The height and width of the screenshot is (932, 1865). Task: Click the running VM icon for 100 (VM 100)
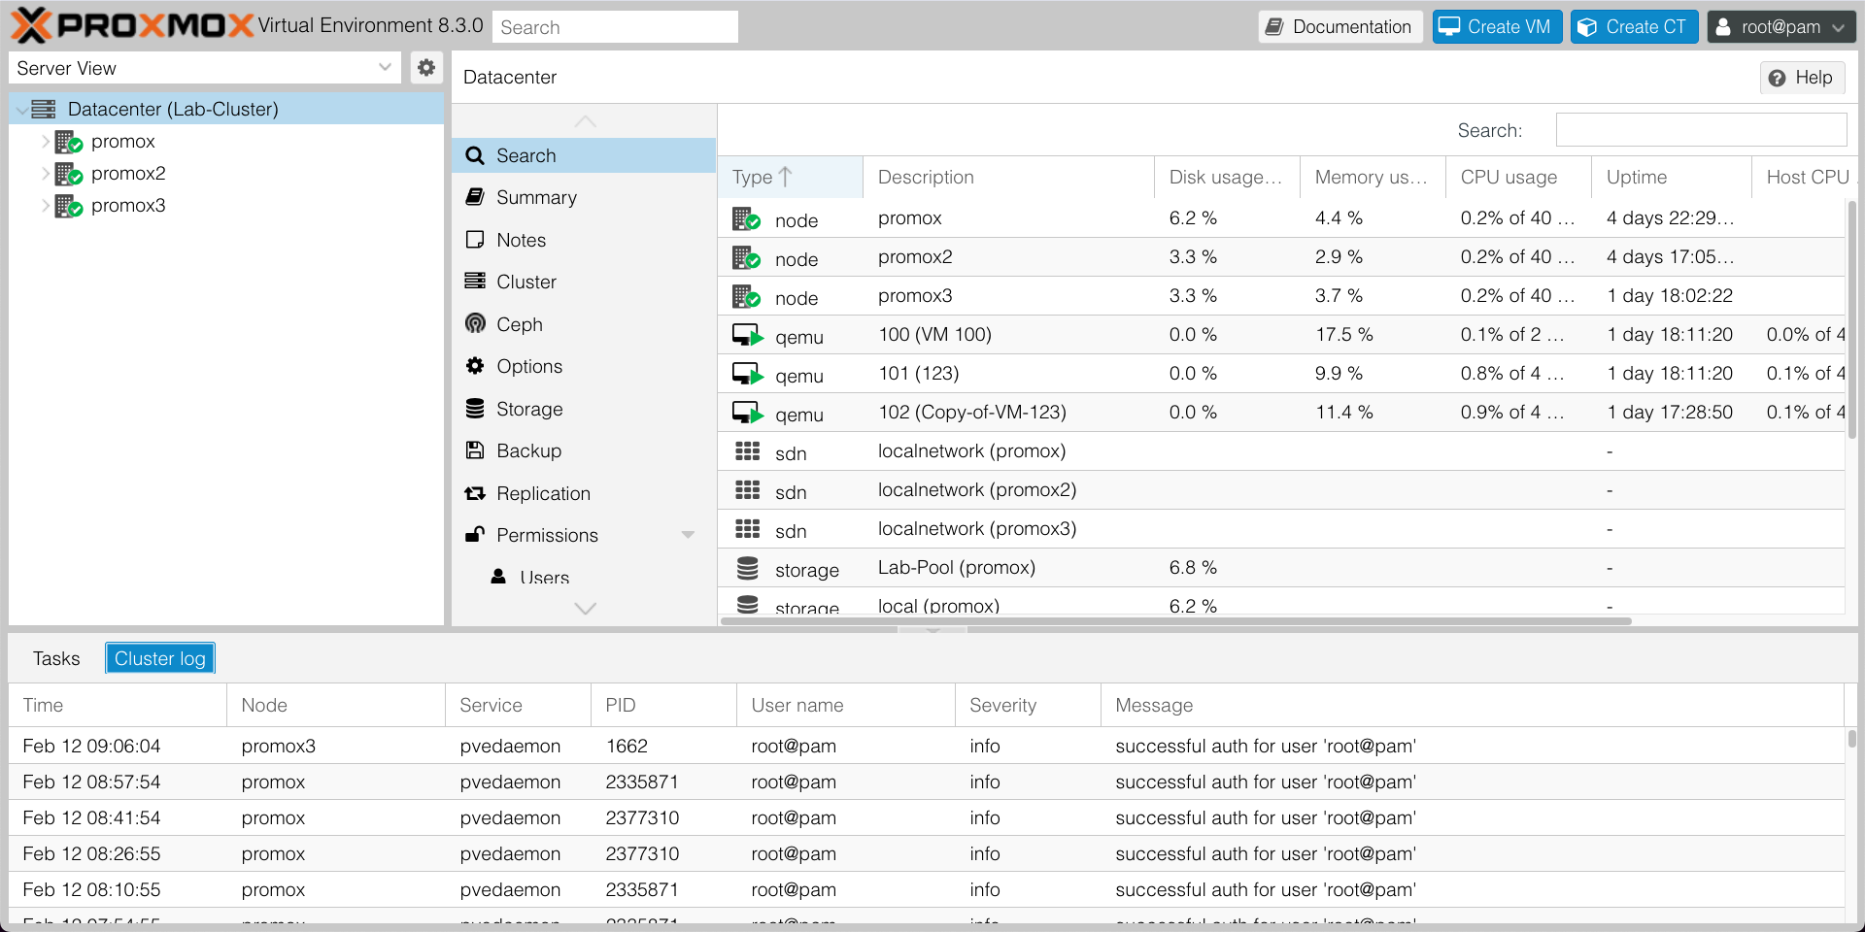click(x=747, y=336)
